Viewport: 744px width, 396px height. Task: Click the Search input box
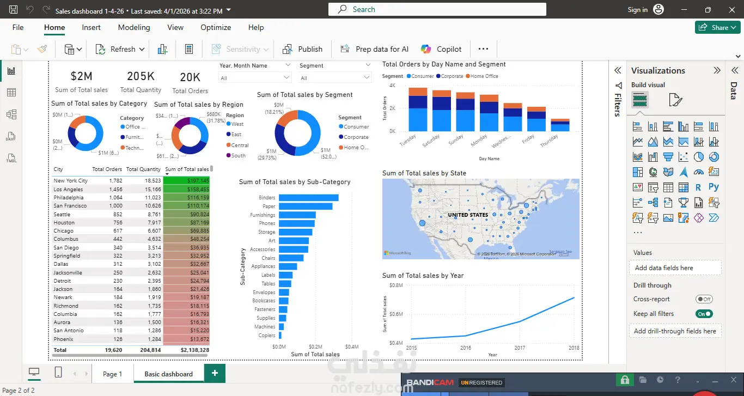(437, 9)
